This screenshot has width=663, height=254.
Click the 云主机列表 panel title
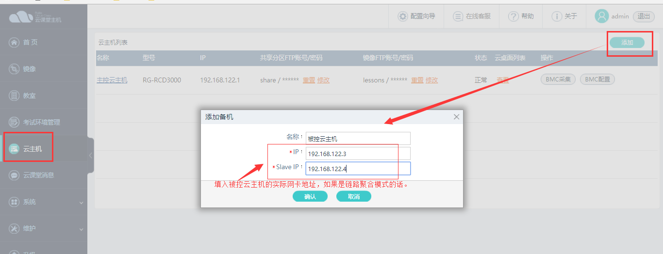point(113,43)
